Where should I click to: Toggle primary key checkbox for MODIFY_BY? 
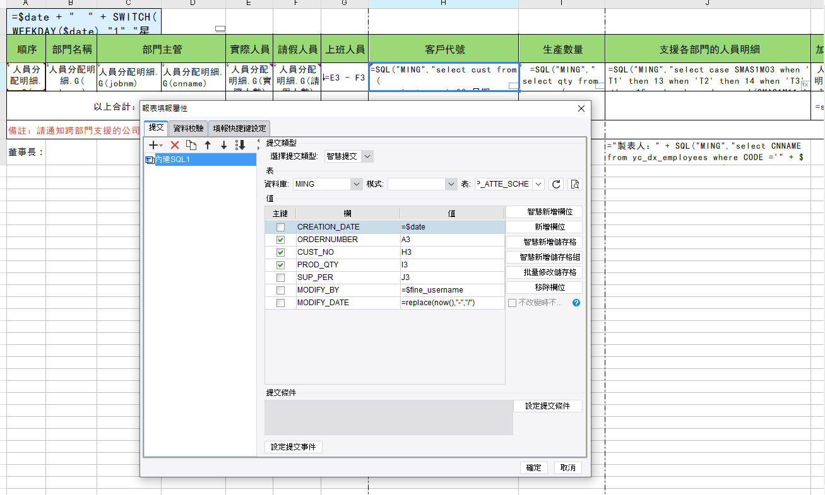pyautogui.click(x=280, y=290)
